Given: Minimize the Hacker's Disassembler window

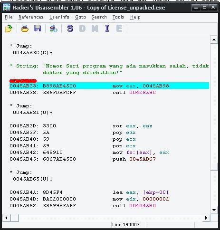Looking at the screenshot, I should (x=196, y=7).
